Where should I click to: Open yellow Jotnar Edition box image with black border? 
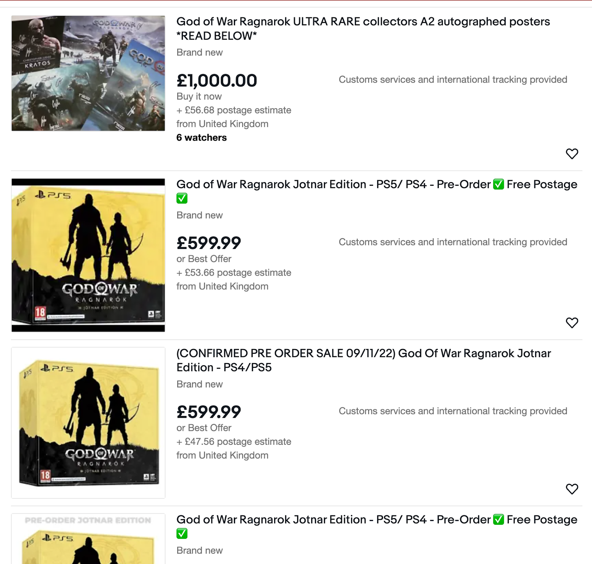pyautogui.click(x=88, y=255)
